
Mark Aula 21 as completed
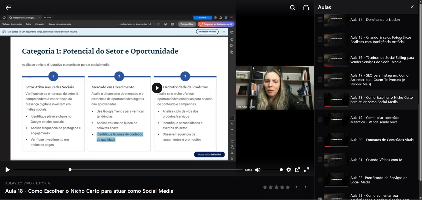click(320, 160)
